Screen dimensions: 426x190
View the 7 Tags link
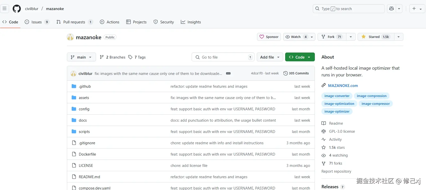[137, 57]
